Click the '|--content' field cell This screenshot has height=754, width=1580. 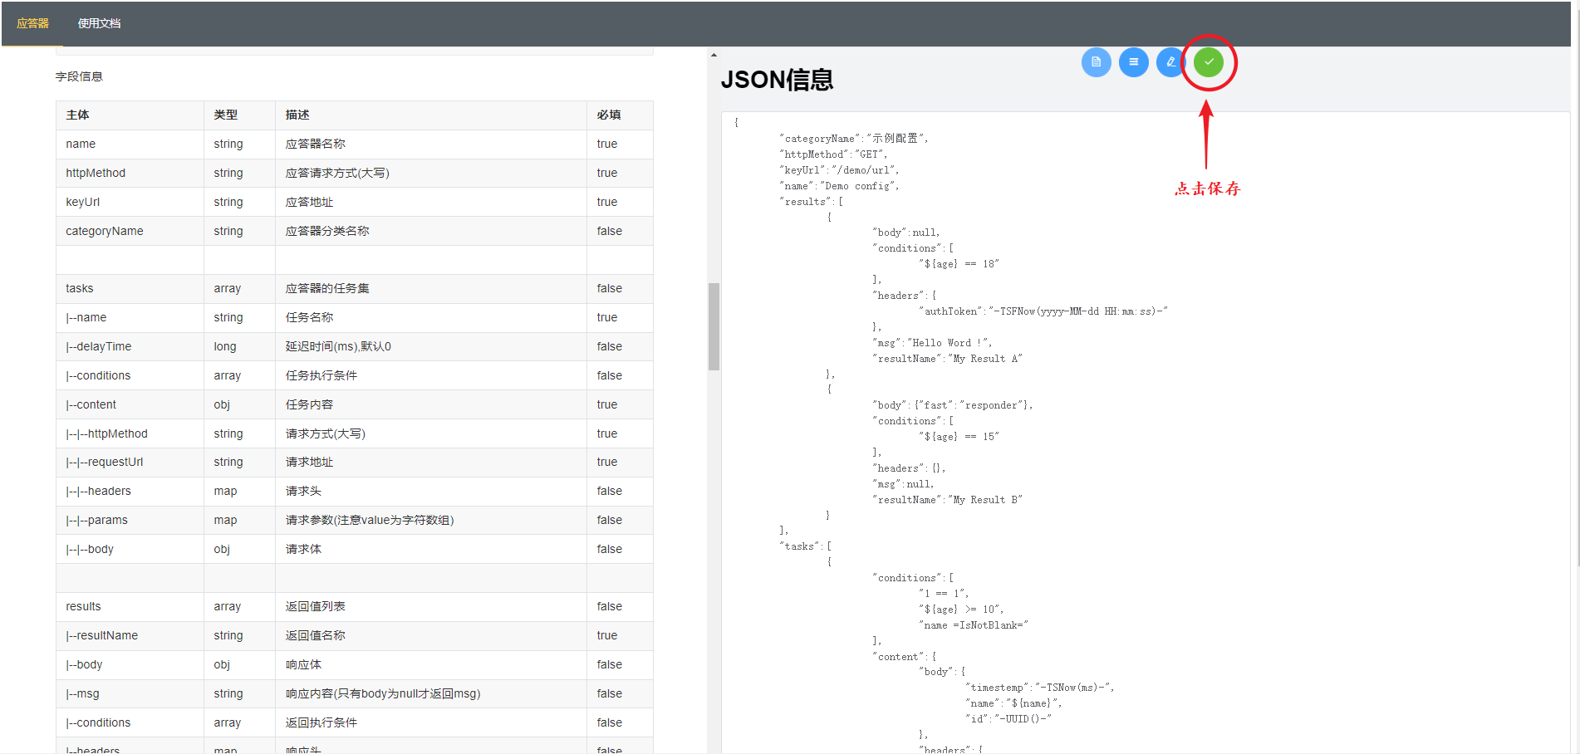pyautogui.click(x=130, y=404)
